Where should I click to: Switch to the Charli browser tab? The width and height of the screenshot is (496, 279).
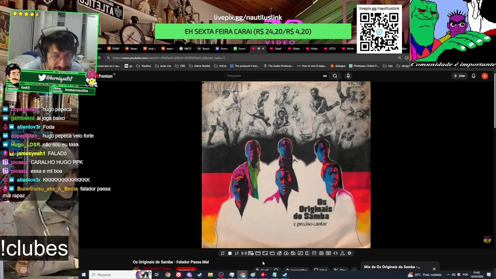(x=276, y=48)
